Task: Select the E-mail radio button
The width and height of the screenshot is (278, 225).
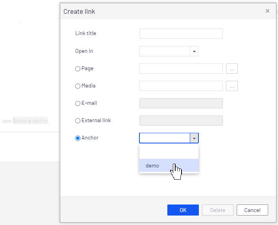Action: tap(78, 104)
